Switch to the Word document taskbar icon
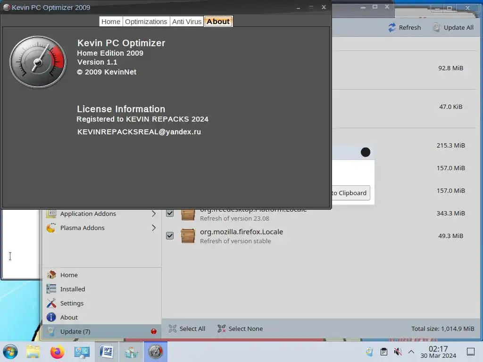483x362 pixels. click(106, 352)
